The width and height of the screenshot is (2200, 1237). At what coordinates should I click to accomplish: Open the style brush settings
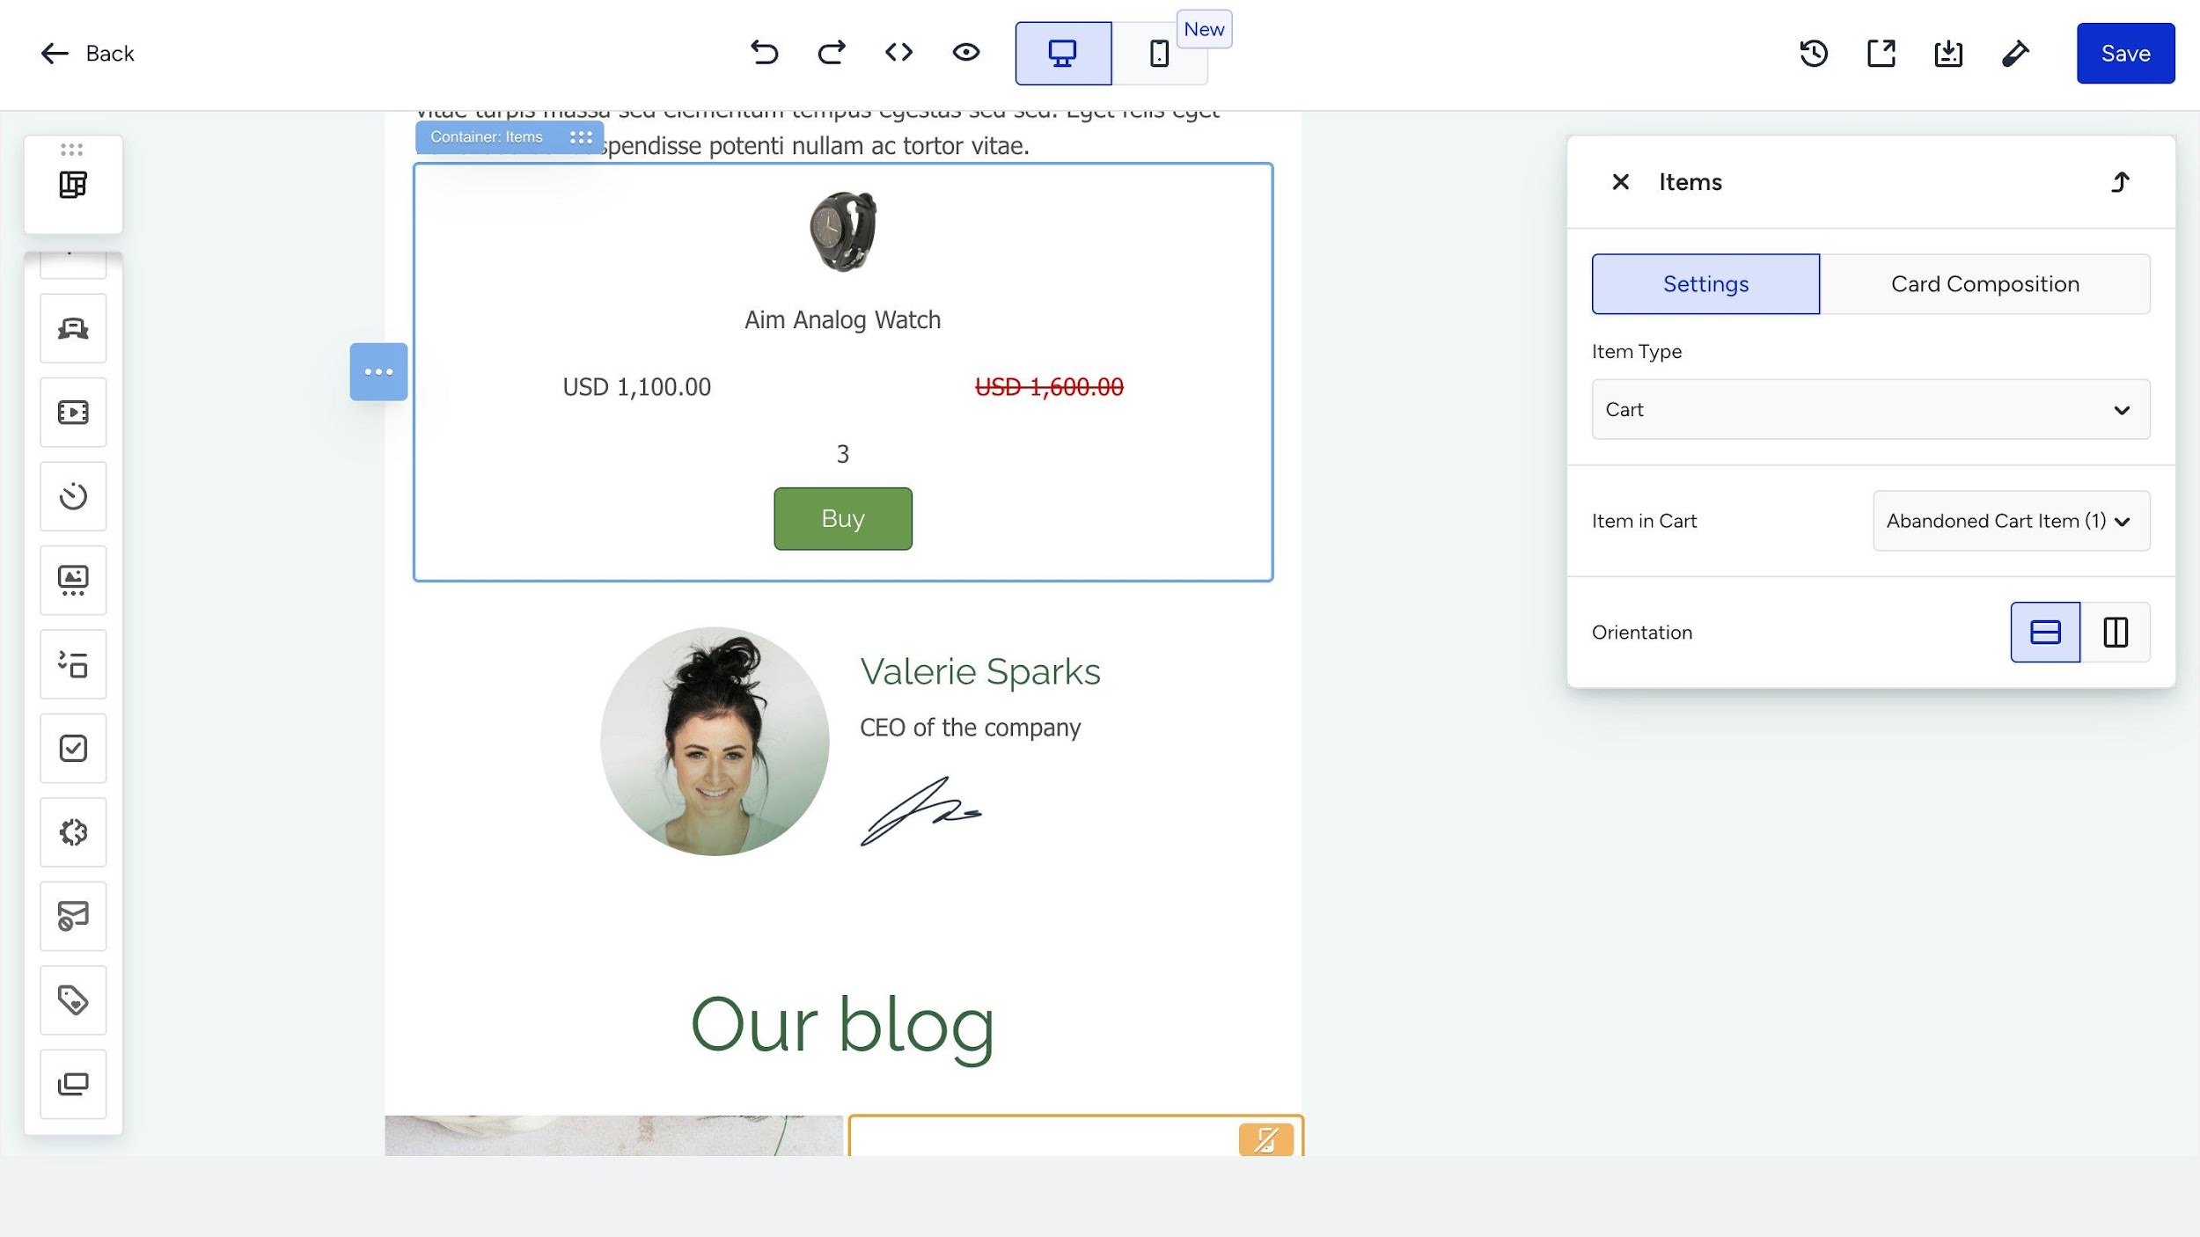pyautogui.click(x=2015, y=54)
